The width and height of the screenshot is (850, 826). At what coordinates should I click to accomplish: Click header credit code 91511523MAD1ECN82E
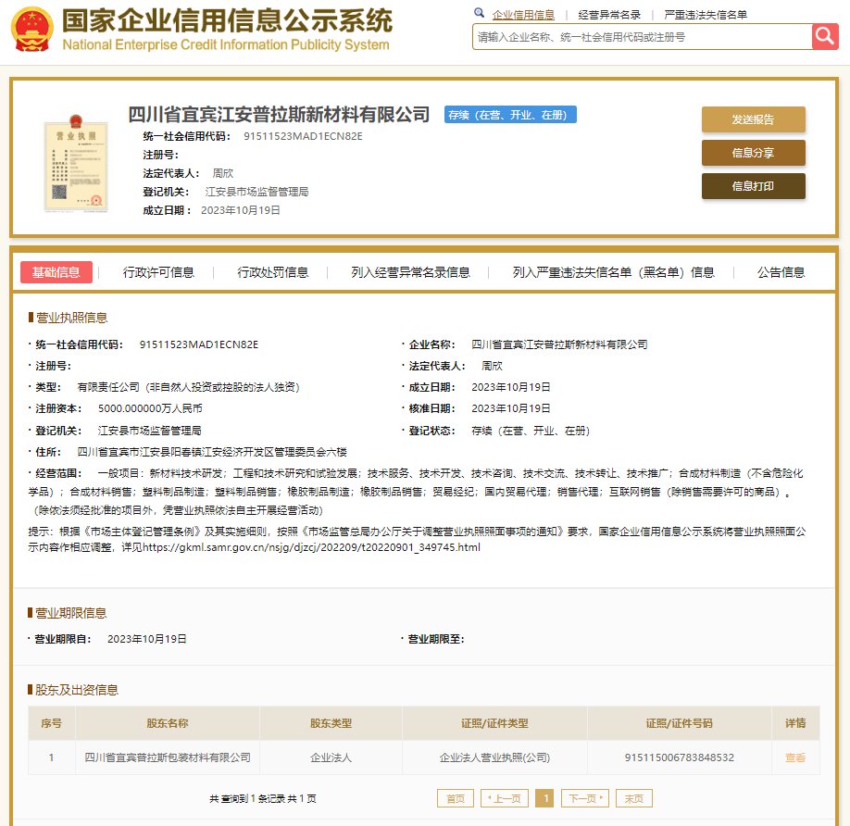pyautogui.click(x=303, y=136)
